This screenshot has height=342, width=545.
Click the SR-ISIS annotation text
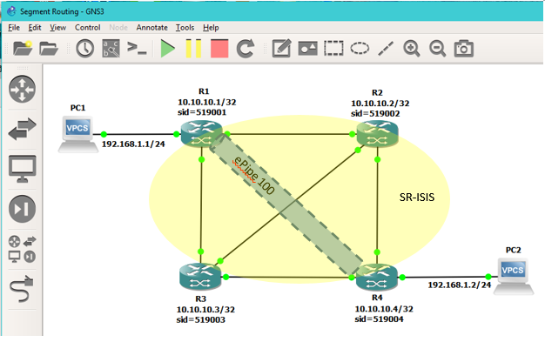[417, 198]
